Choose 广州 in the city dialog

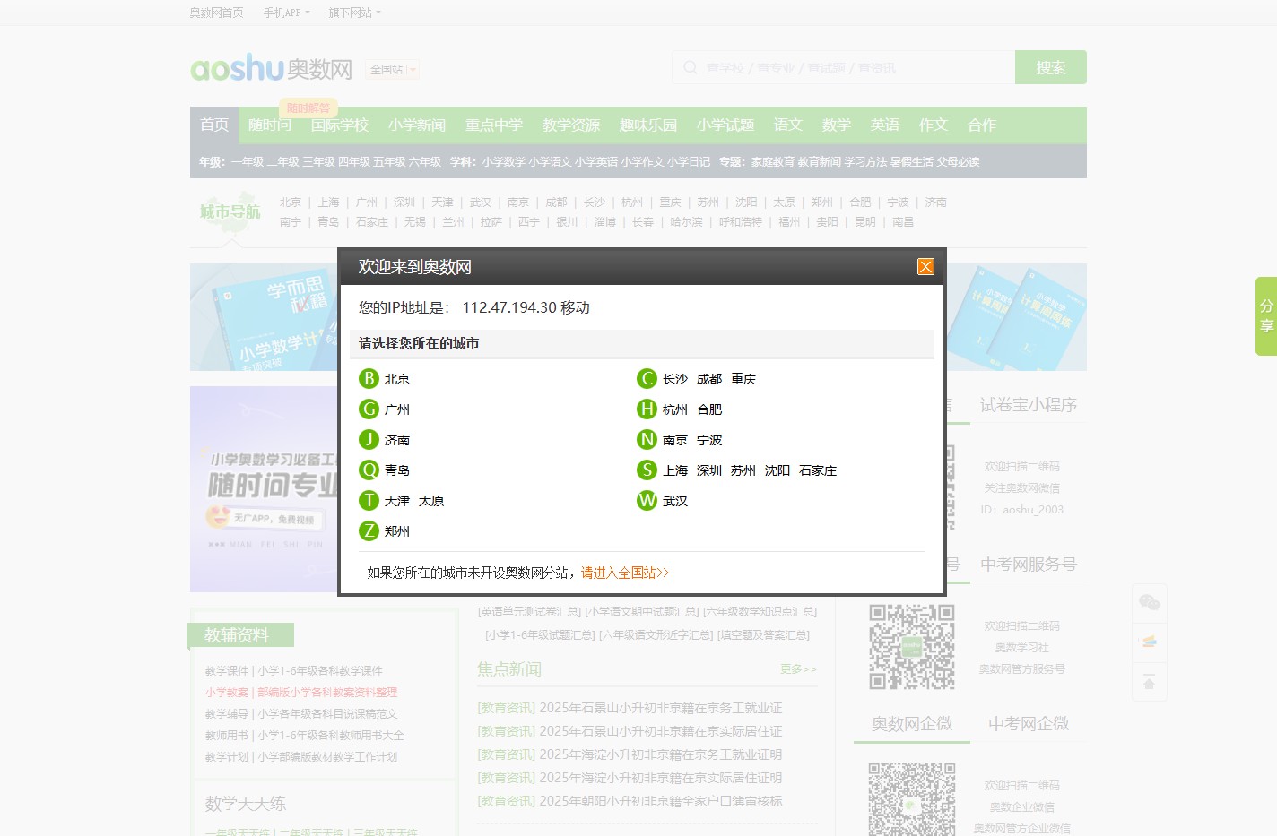[397, 409]
